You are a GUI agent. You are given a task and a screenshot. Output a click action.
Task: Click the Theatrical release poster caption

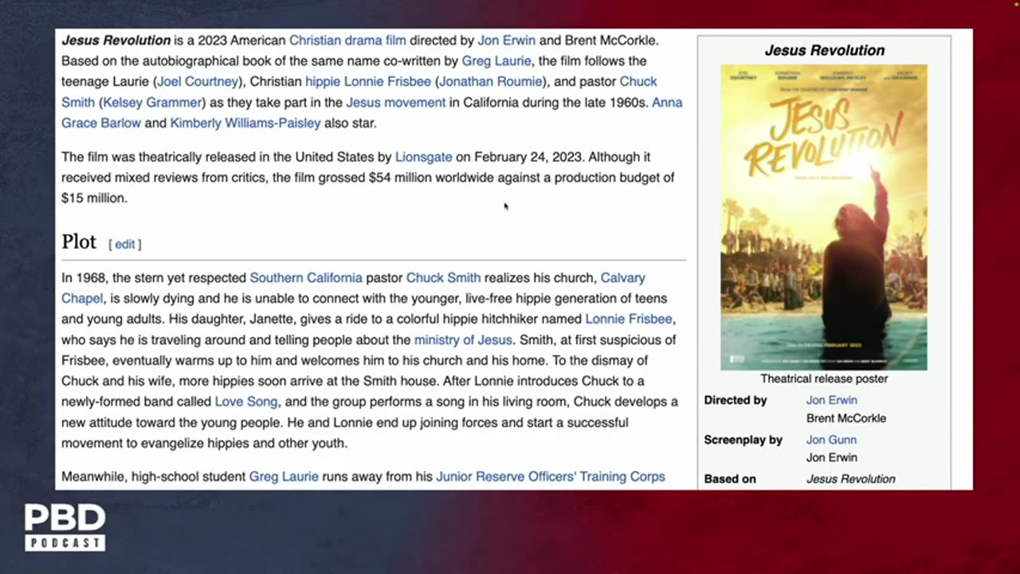[824, 379]
